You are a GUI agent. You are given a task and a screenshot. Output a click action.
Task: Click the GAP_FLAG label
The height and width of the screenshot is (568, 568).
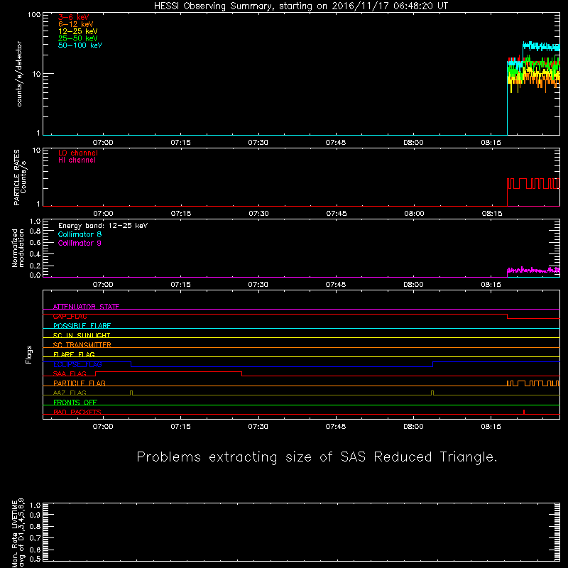click(x=70, y=316)
